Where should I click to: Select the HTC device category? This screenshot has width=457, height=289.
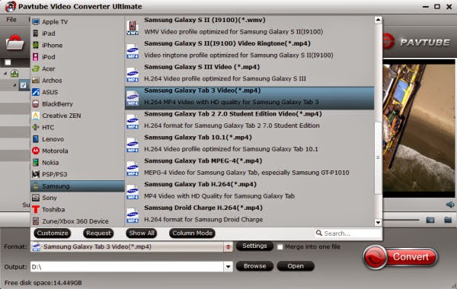tap(78, 128)
